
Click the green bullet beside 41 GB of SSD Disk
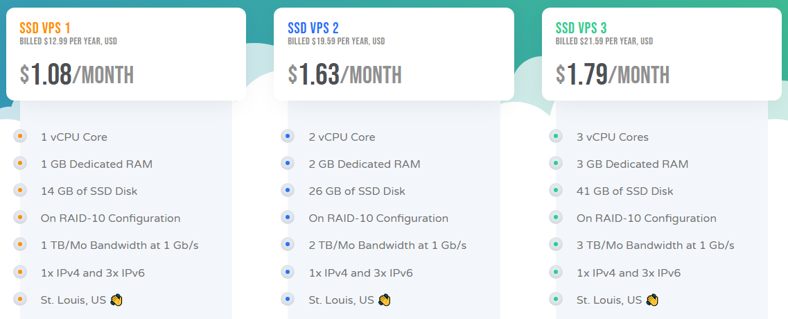(x=556, y=191)
